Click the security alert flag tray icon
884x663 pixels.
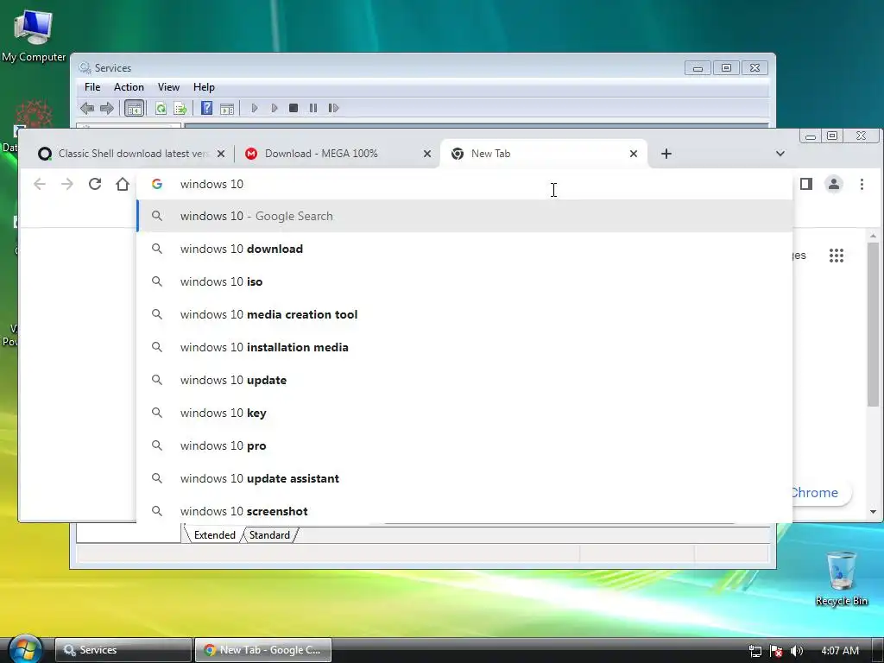click(x=776, y=651)
